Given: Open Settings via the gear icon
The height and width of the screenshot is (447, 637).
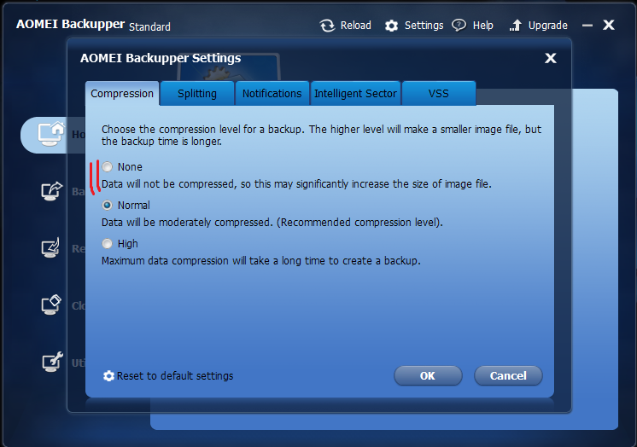Looking at the screenshot, I should coord(392,26).
